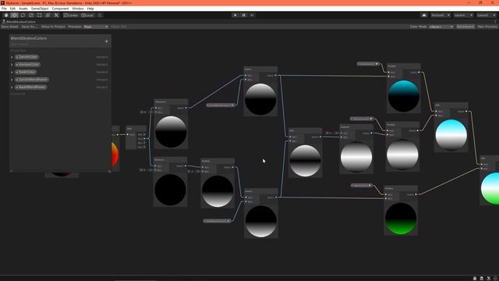499x281 pixels.
Task: Select the NadirColor property pill in Blackboard
Action: pos(26,73)
